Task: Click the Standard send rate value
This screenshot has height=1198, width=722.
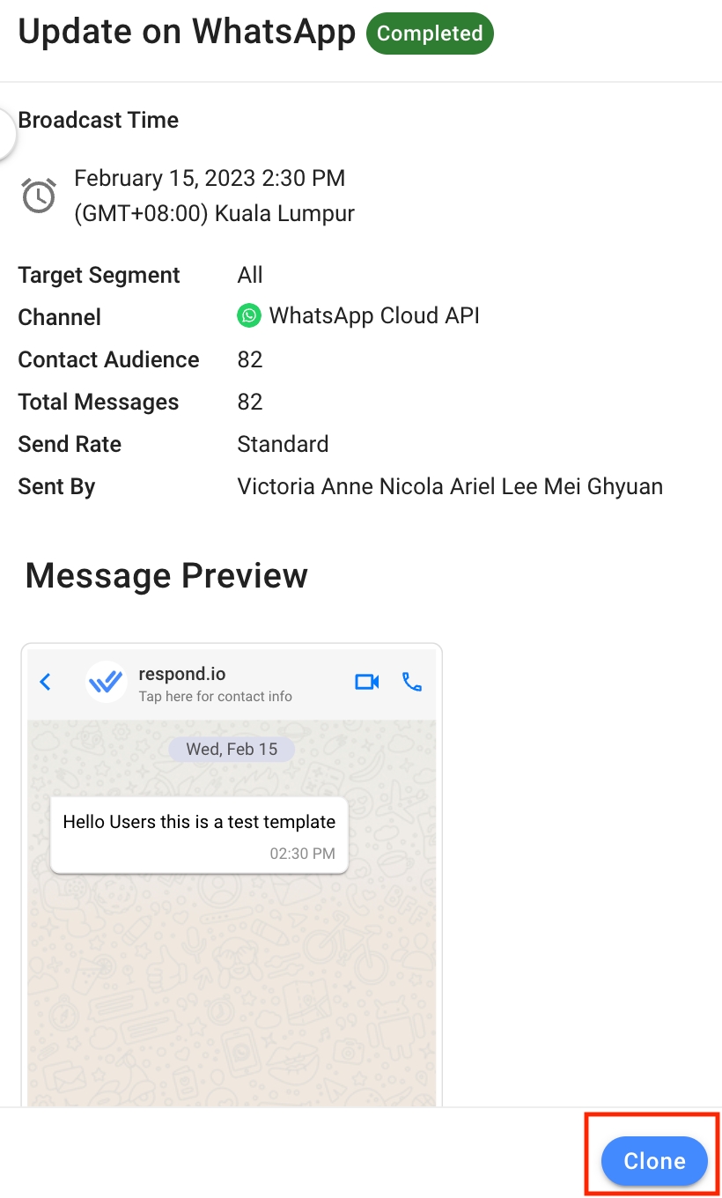Action: 283,444
